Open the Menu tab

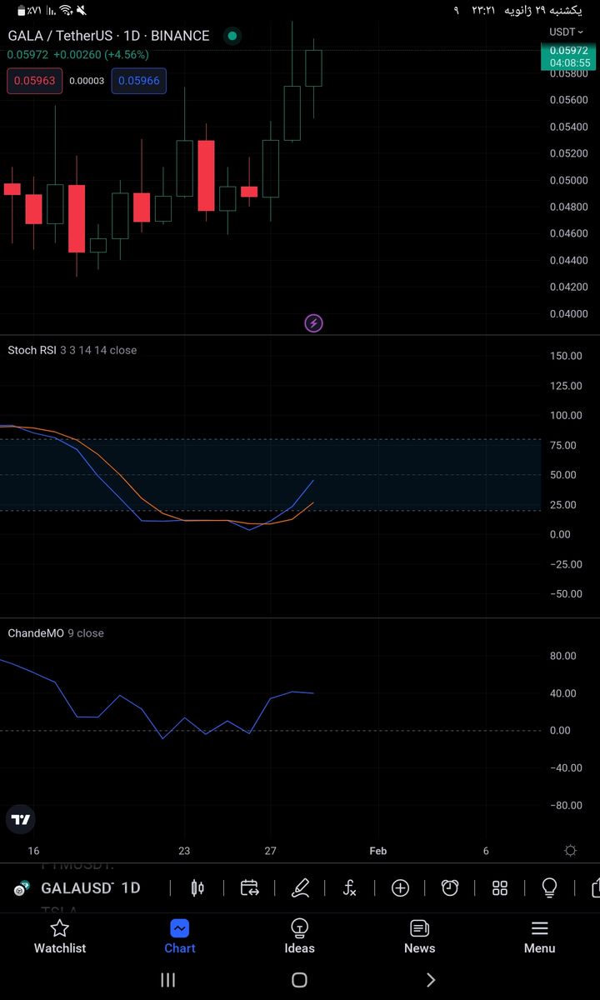coord(539,937)
